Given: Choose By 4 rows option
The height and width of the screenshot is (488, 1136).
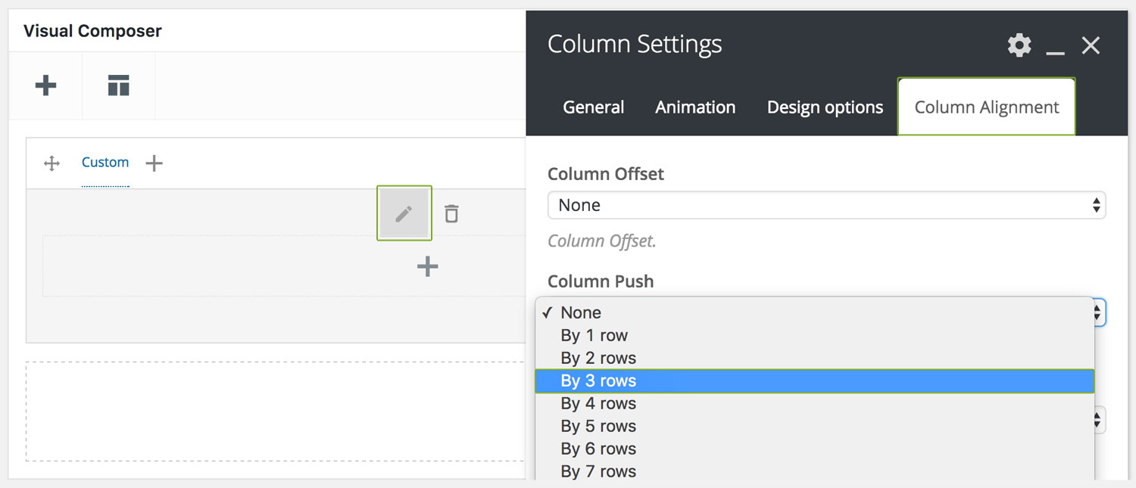Looking at the screenshot, I should [x=815, y=403].
